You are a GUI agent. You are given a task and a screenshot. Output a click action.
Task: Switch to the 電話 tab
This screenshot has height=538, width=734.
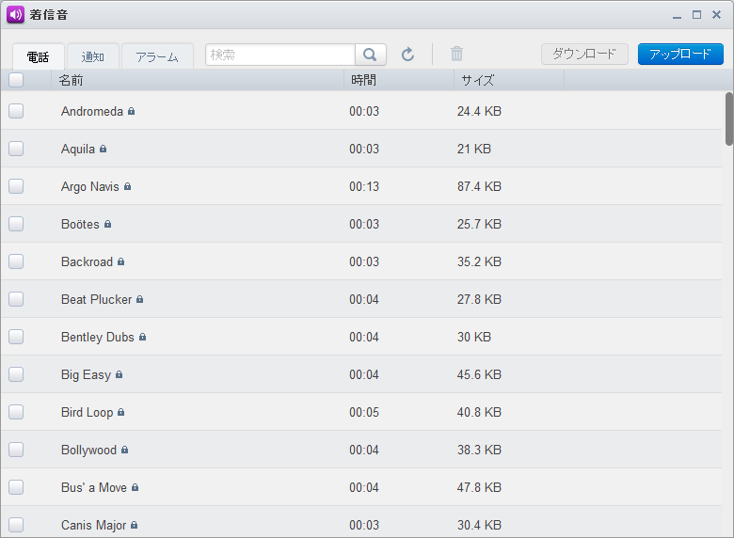pyautogui.click(x=38, y=57)
